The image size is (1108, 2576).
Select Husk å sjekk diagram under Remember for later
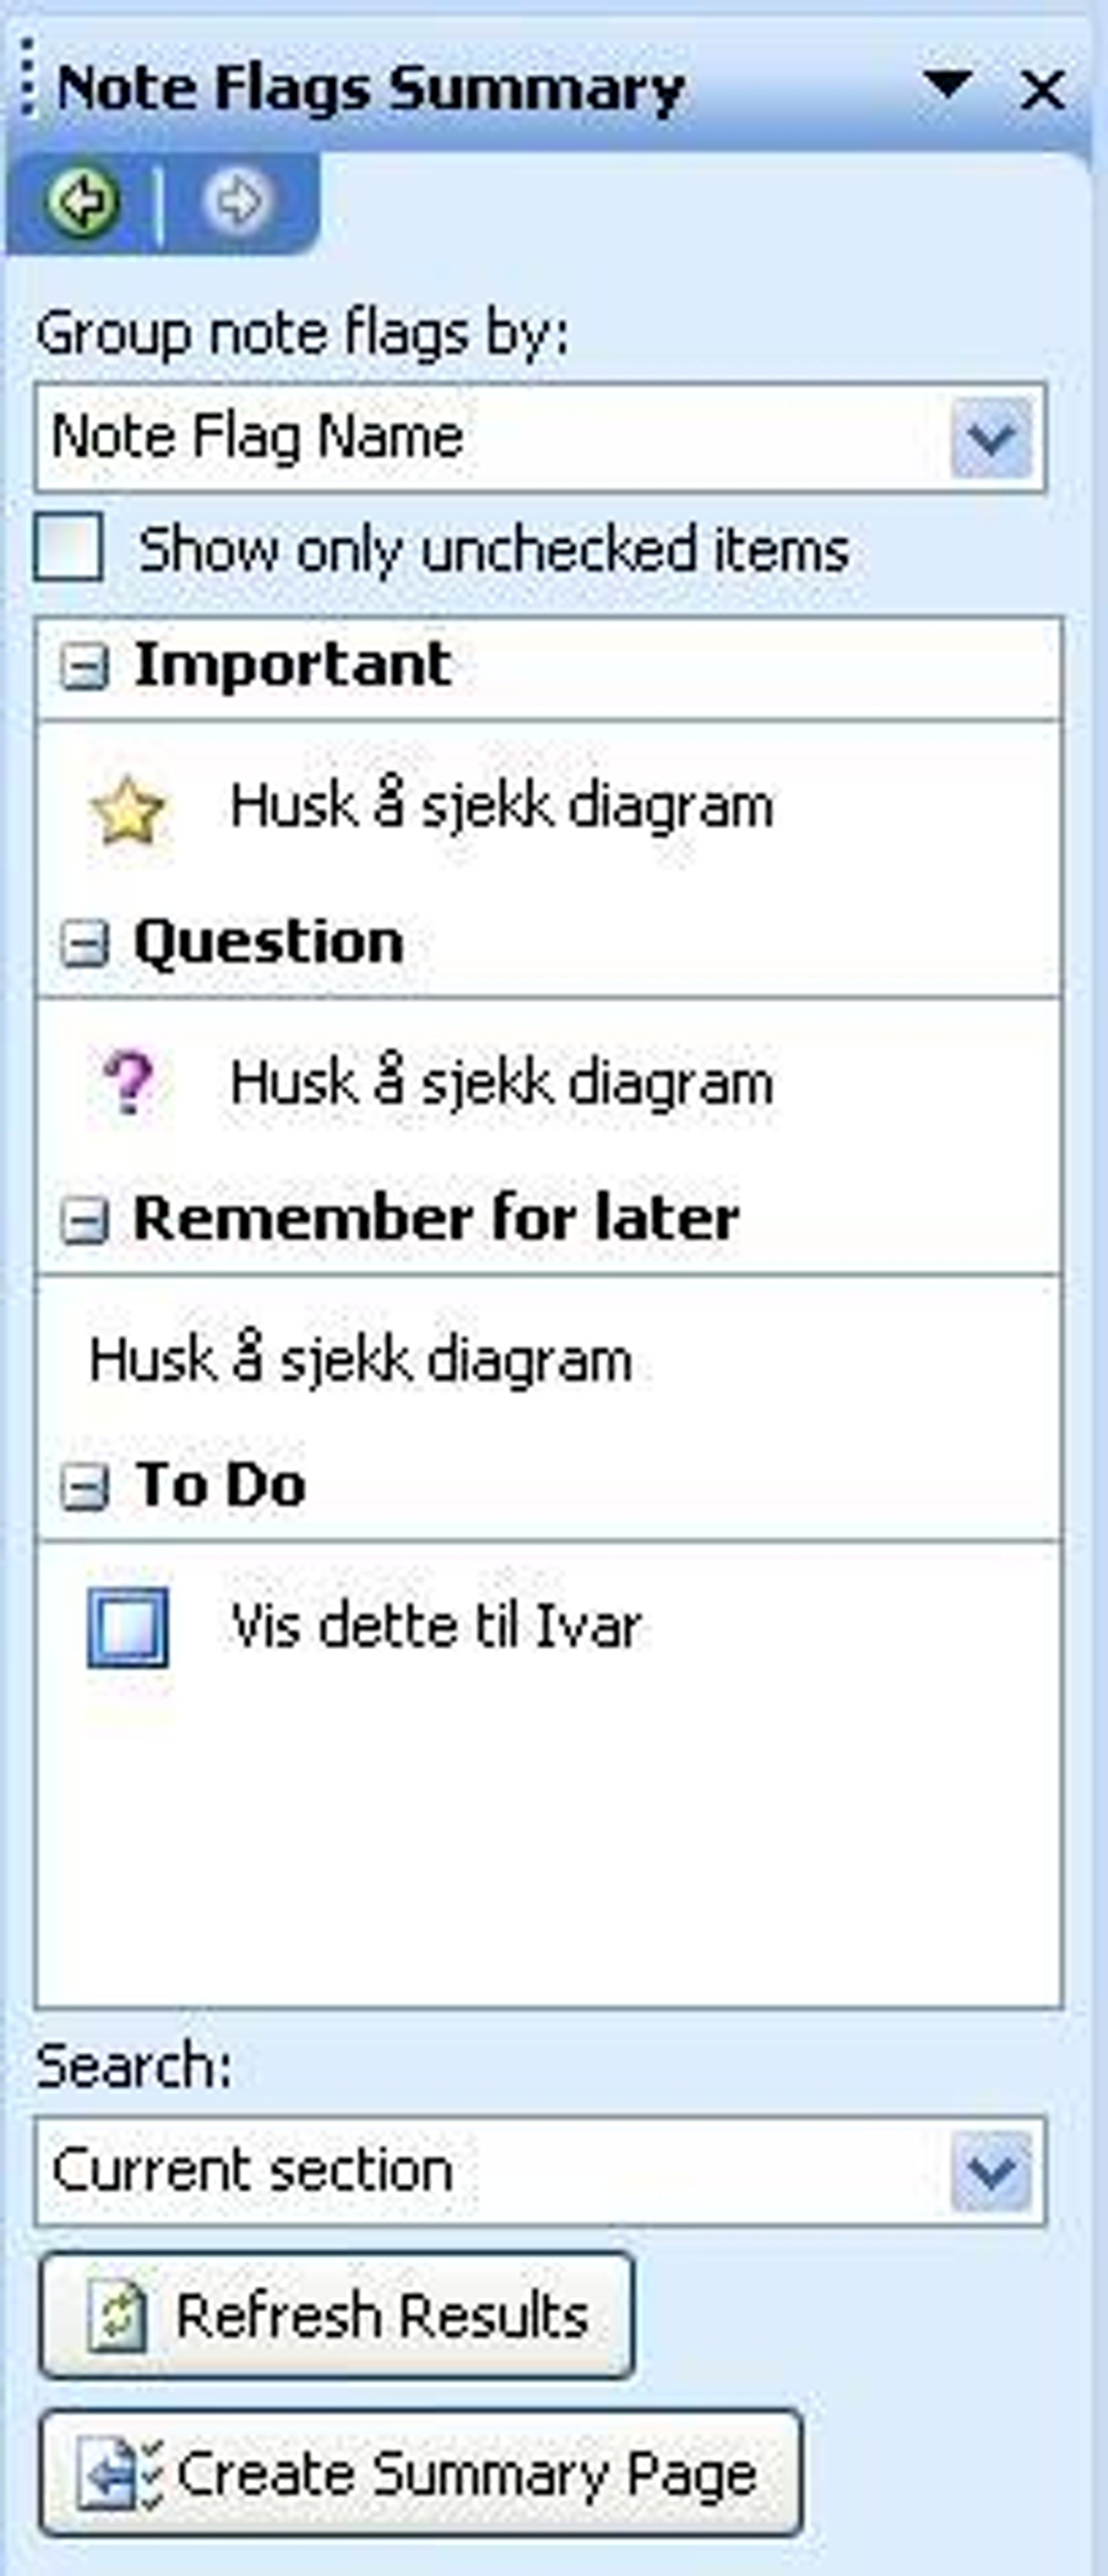[x=361, y=1362]
